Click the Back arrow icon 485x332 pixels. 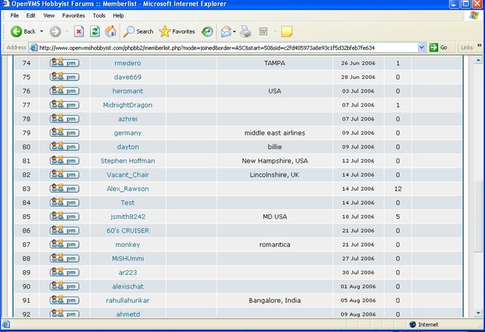[16, 32]
